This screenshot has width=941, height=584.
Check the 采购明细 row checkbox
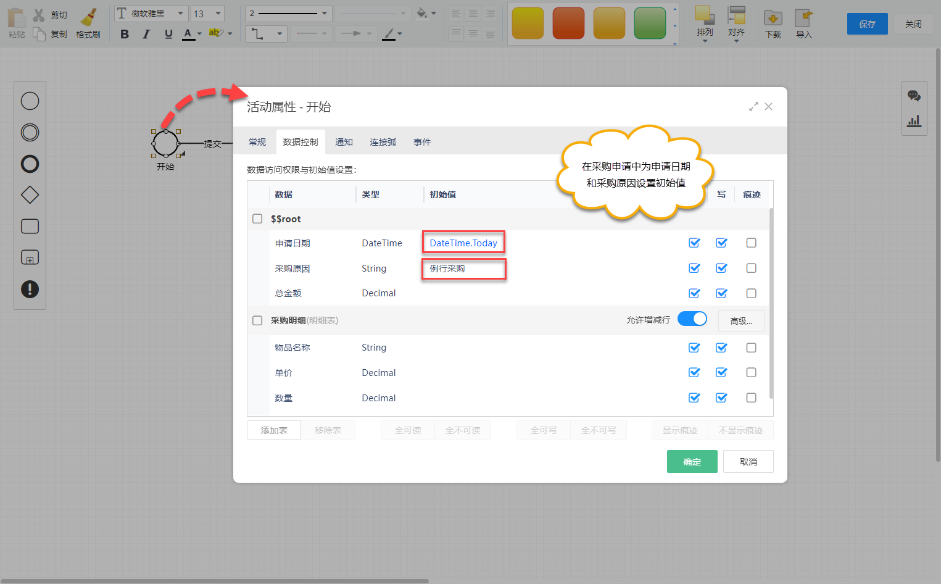point(257,320)
